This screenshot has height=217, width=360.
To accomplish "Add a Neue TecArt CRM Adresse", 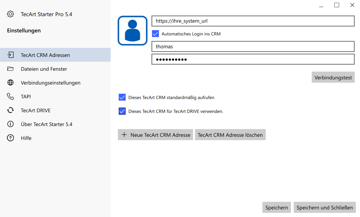I will 155,135.
